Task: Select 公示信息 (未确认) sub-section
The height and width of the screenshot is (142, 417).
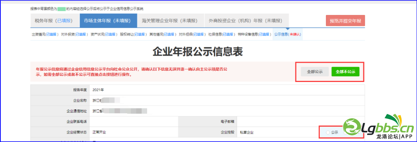Action: (x=288, y=34)
